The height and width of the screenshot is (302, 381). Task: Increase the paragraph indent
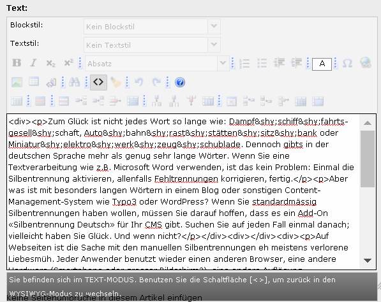click(297, 63)
